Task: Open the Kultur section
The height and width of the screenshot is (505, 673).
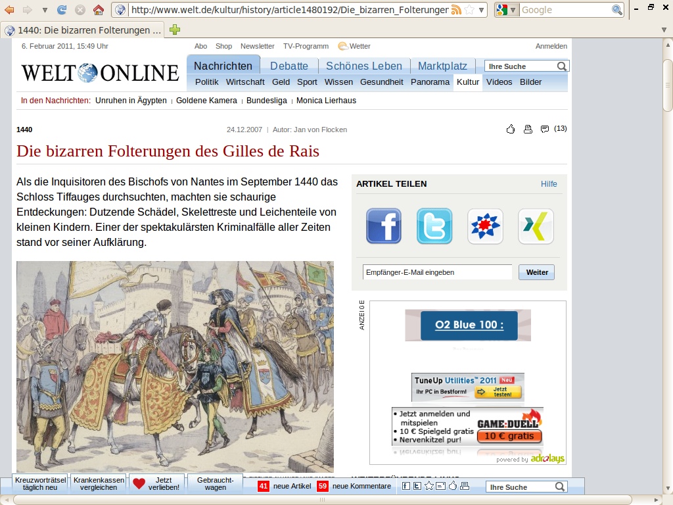Action: pos(468,82)
